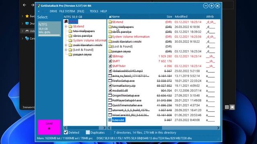Screen dimensions: 257x144
Task: Open the TOOLS menu
Action: [x=94, y=11]
